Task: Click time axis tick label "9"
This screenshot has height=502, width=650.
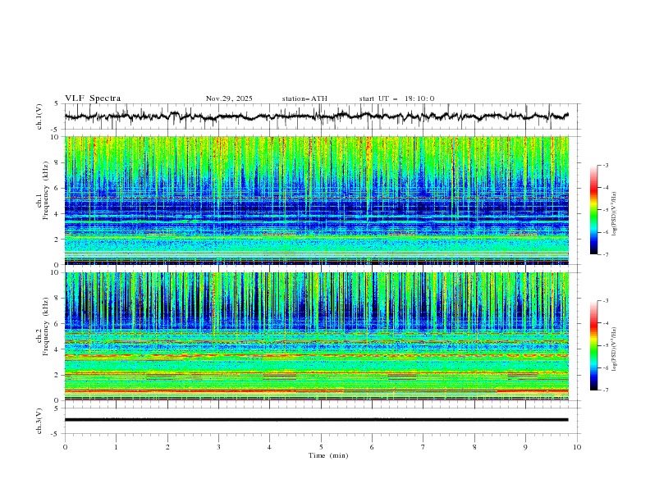Action: coord(525,447)
